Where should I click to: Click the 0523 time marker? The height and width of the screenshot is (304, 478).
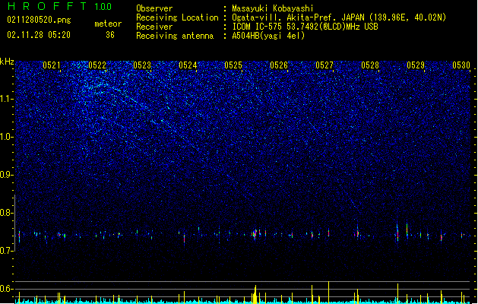pyautogui.click(x=142, y=65)
